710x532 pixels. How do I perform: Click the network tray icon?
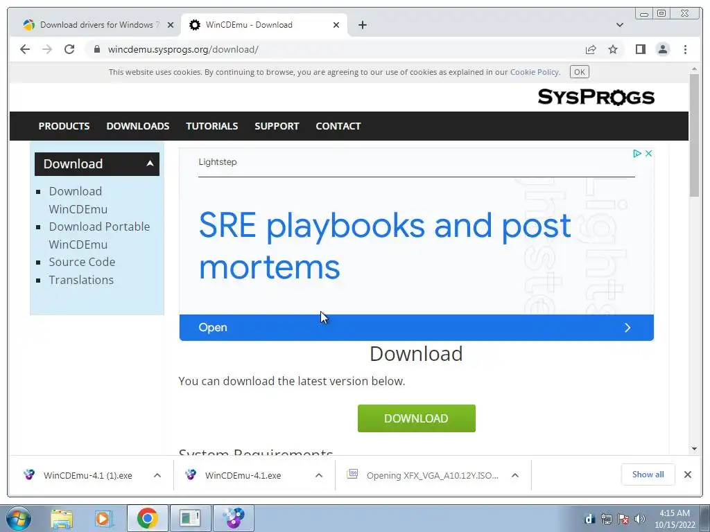coord(606,519)
